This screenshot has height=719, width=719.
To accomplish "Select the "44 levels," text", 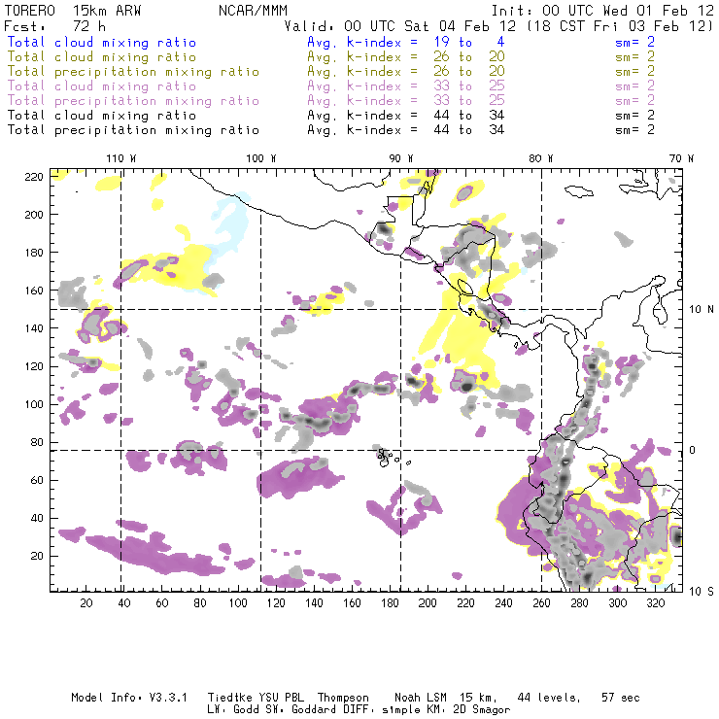I will coord(549,698).
